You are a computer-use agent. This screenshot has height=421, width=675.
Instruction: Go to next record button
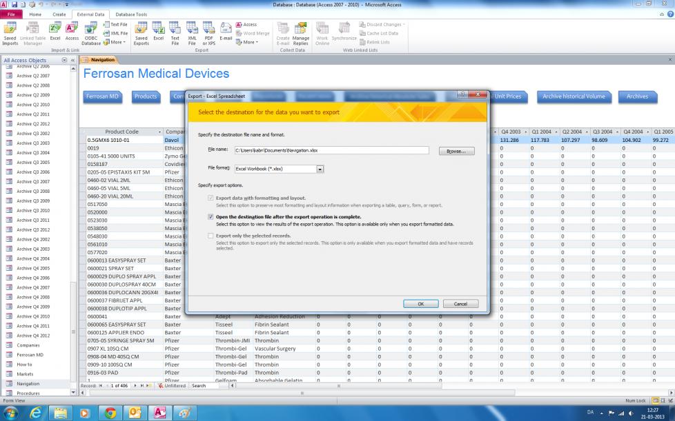point(135,386)
